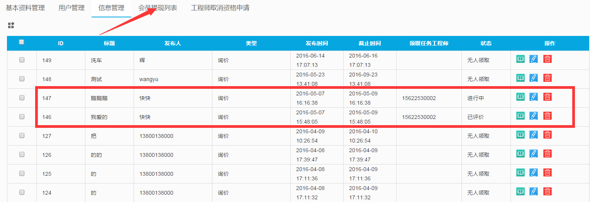Switch to the 用户管理 tab
The image size is (590, 202).
(71, 8)
